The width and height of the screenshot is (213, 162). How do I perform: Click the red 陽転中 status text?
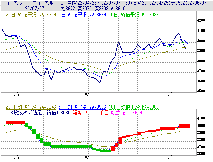[x=80, y=113]
